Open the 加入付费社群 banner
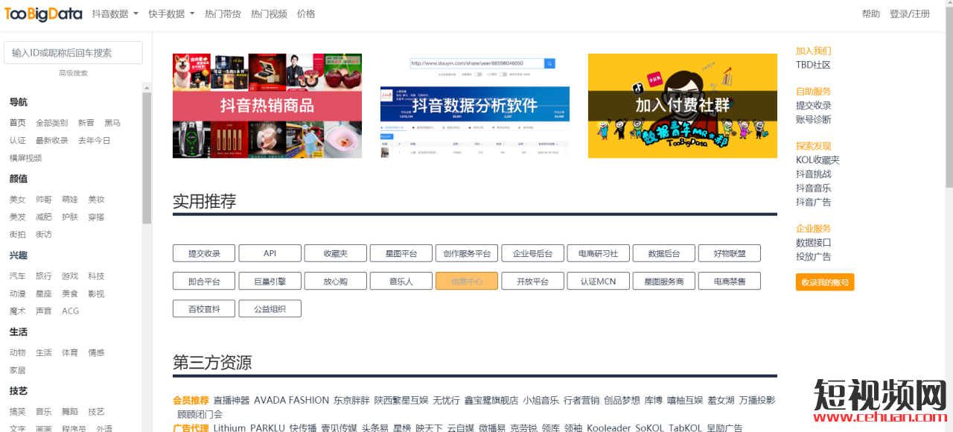The image size is (953, 432). tap(683, 106)
